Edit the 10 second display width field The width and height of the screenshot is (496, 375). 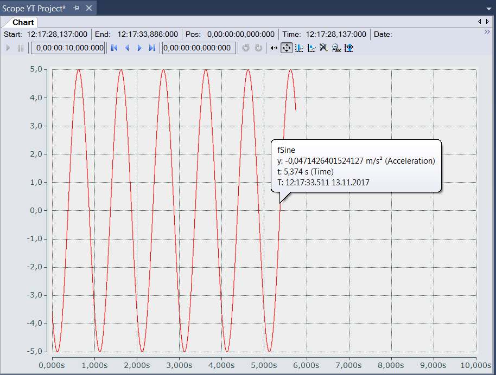[x=68, y=48]
